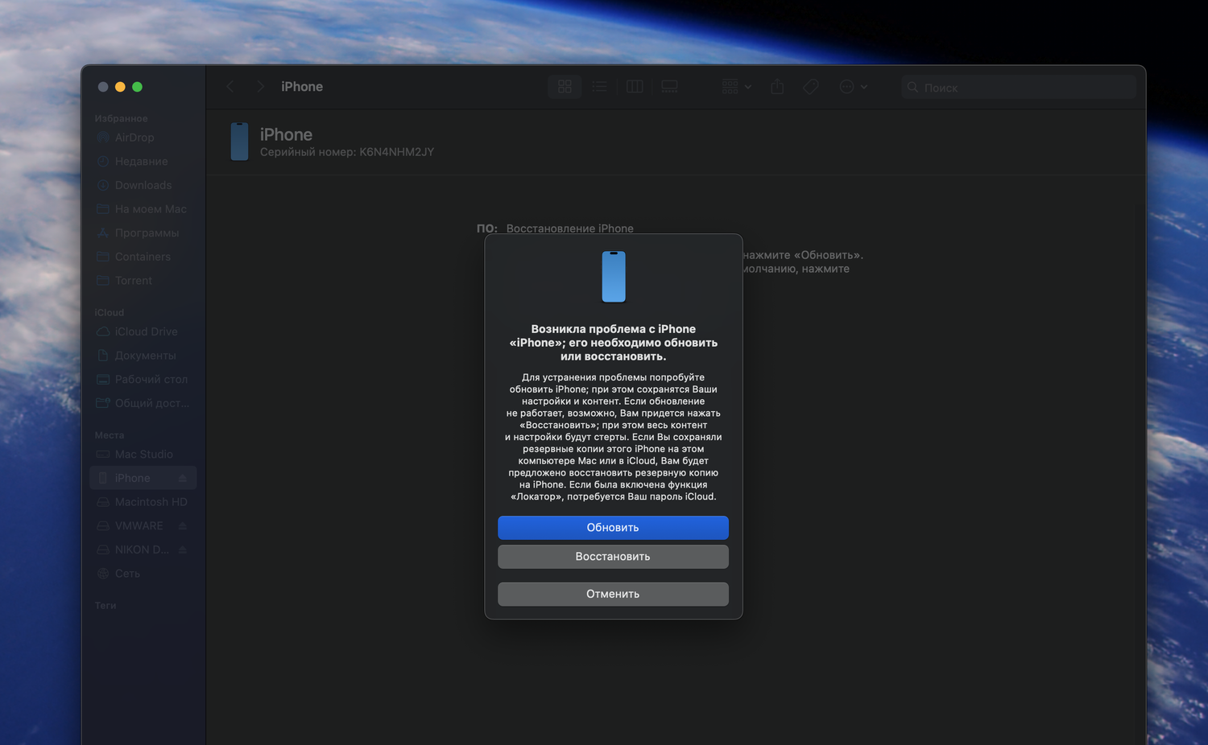This screenshot has height=745, width=1208.
Task: Click the Mac Studio computer icon
Action: click(103, 455)
